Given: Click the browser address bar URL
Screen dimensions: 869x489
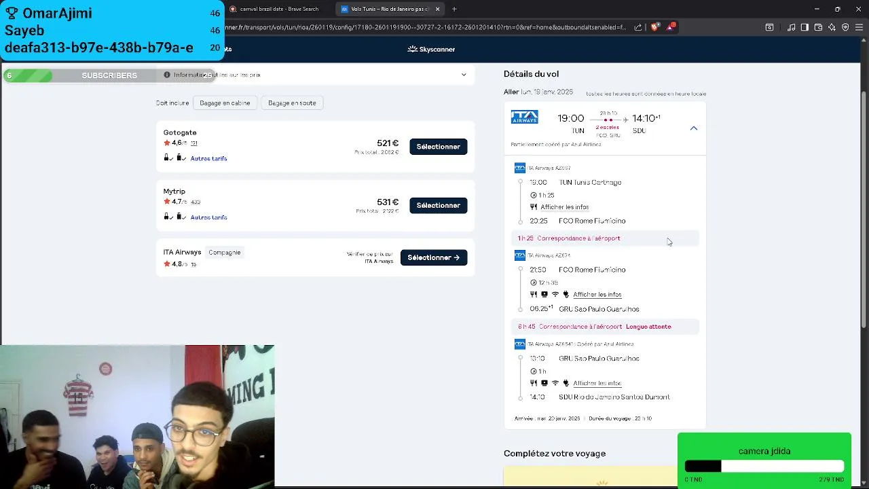Looking at the screenshot, I should (x=424, y=27).
